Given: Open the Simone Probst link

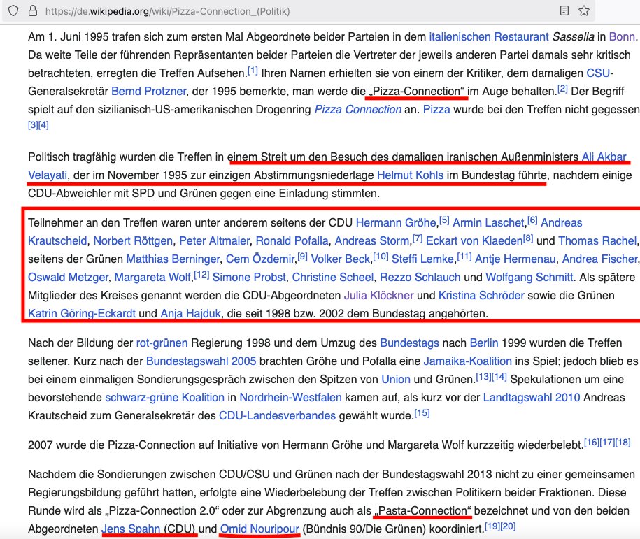Looking at the screenshot, I should click(x=249, y=277).
